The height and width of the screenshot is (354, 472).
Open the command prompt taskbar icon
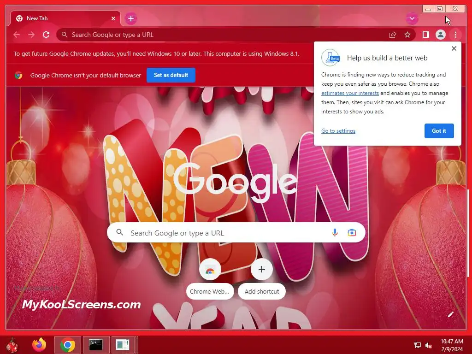(x=96, y=345)
